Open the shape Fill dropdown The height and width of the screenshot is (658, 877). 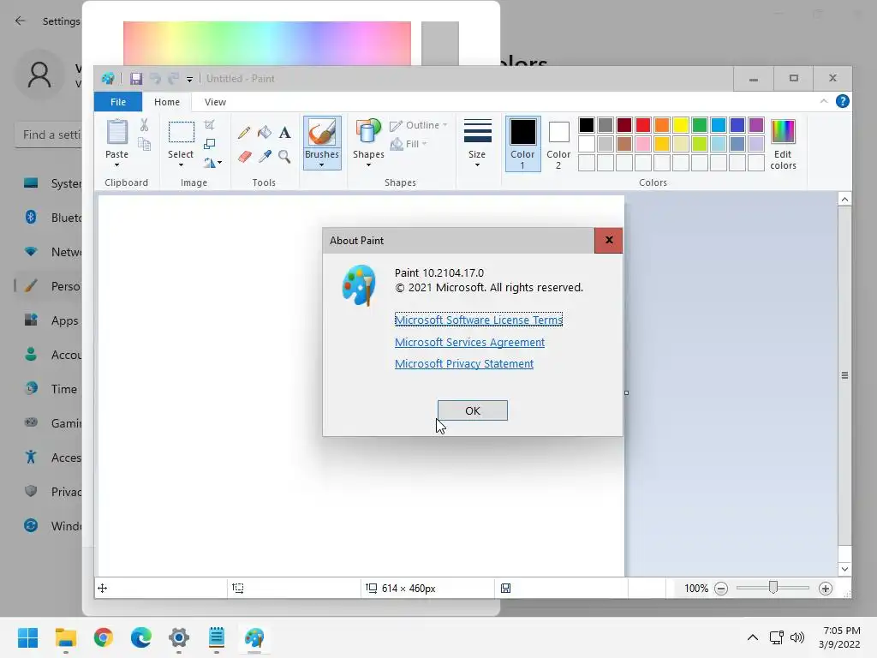pyautogui.click(x=409, y=144)
